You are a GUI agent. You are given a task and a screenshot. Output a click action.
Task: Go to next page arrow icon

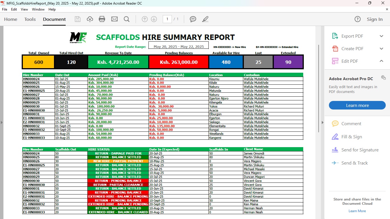(154, 19)
